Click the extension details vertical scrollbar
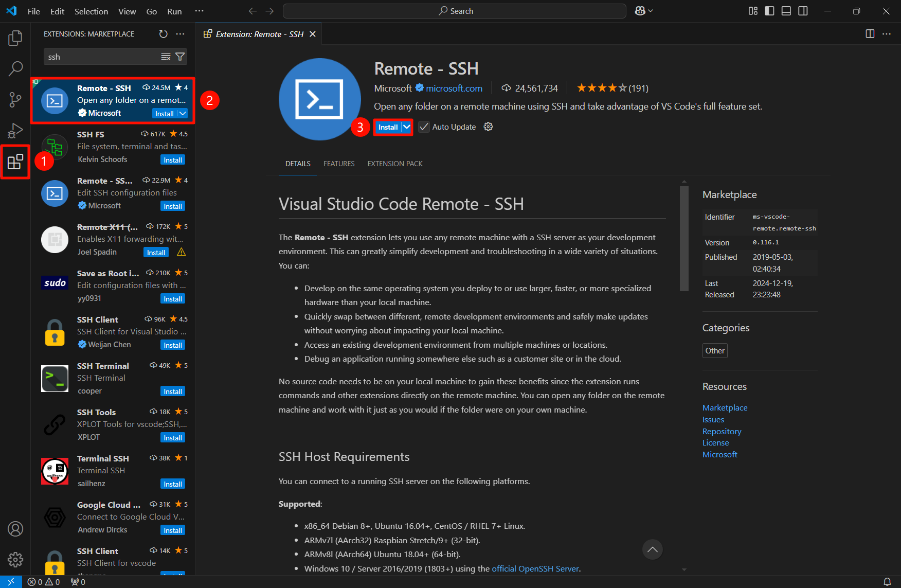Screen dimensions: 901x588 pos(684,239)
